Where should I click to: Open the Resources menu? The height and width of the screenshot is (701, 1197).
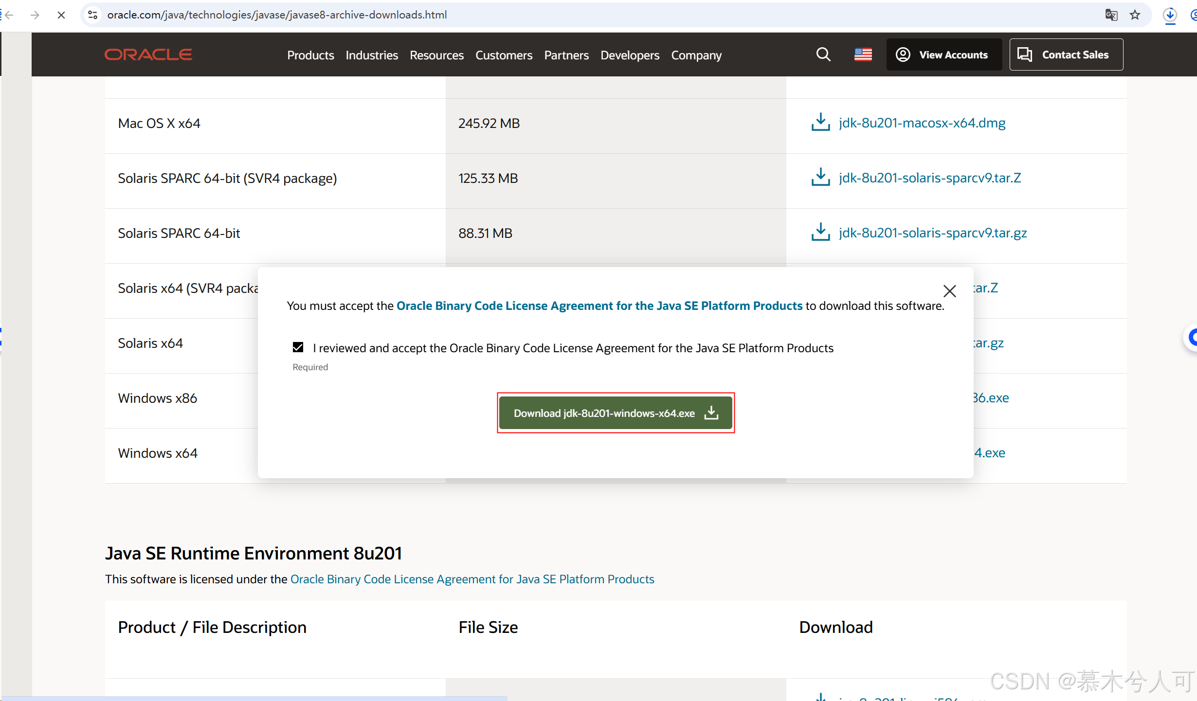(436, 55)
